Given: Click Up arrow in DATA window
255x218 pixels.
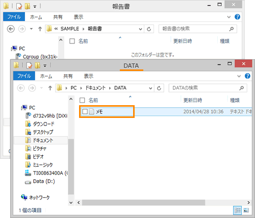Looking at the screenshot, I should coord(50,88).
